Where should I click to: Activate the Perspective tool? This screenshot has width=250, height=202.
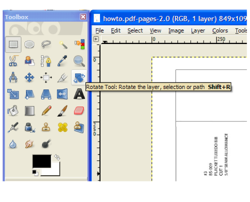click(46, 94)
